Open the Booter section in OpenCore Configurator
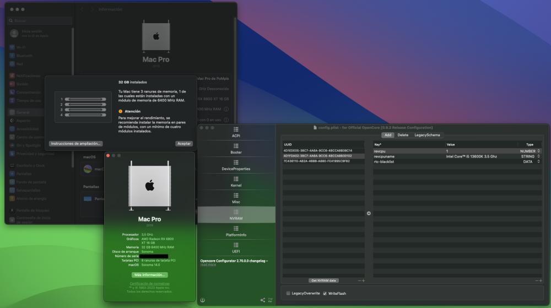 [236, 149]
